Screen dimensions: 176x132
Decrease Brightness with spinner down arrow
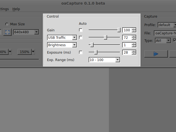[x=134, y=46]
